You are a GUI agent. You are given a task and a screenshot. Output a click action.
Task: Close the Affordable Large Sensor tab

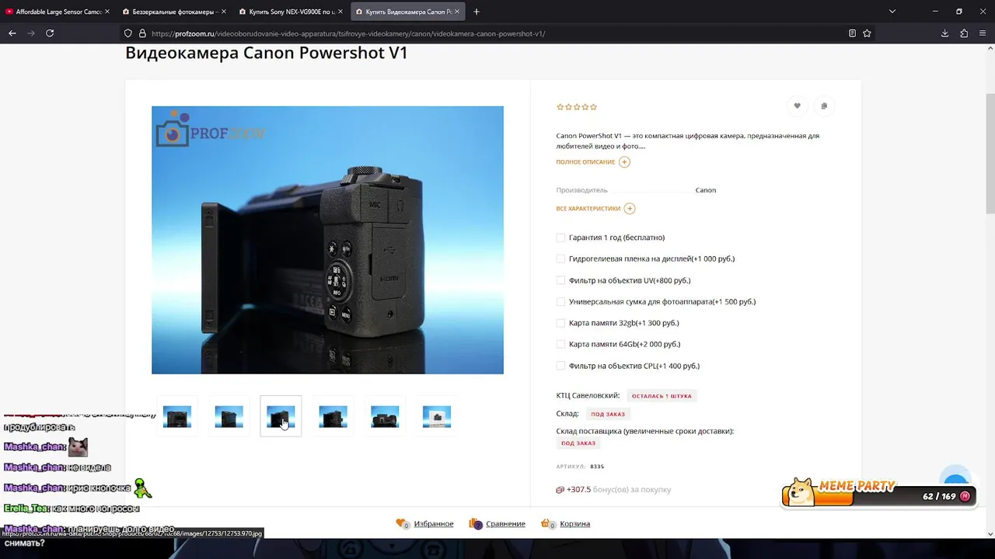106,12
